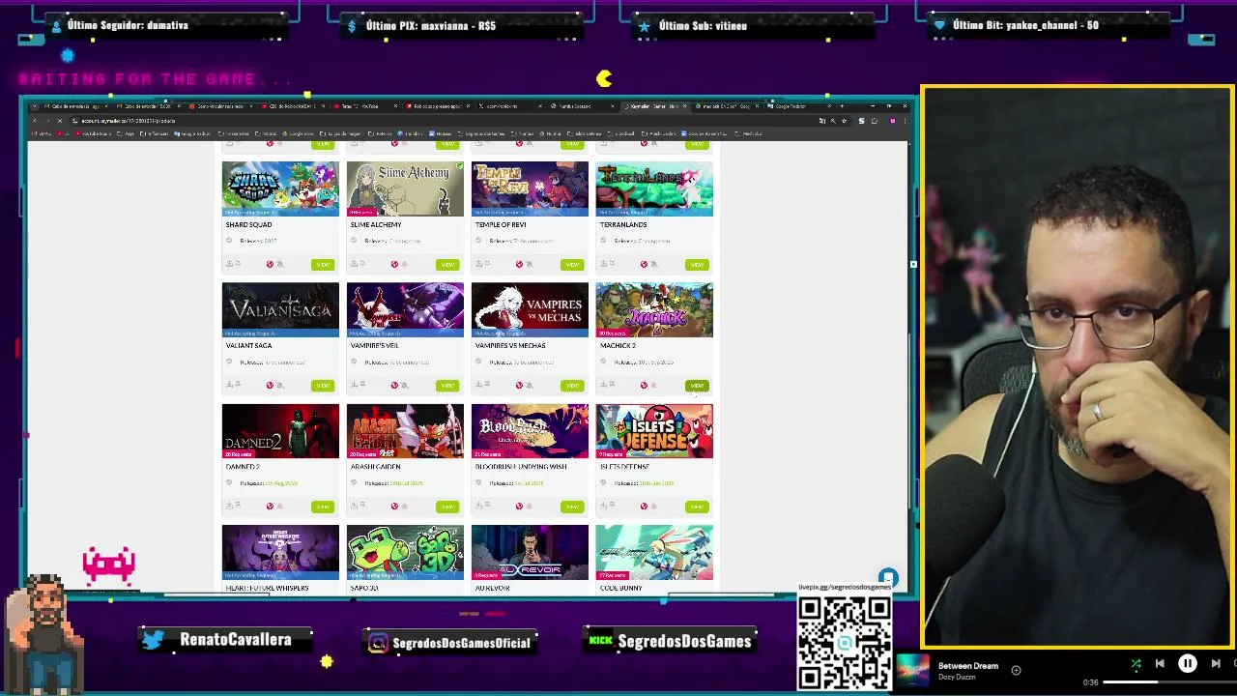Toggle shuffle in the music player
The width and height of the screenshot is (1237, 696).
(1136, 664)
